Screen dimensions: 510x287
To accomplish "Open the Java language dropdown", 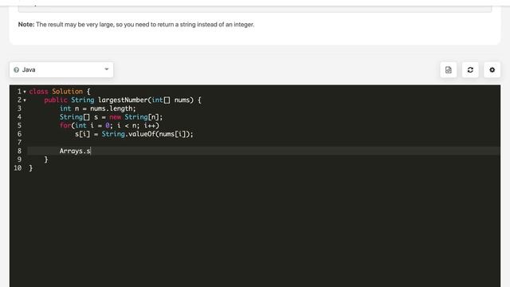I will (61, 69).
